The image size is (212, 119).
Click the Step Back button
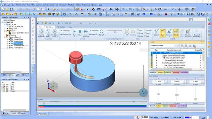[x=65, y=30]
